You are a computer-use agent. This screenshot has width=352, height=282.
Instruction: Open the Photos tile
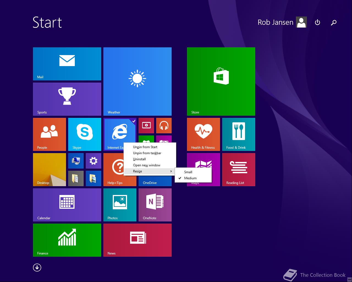120,205
